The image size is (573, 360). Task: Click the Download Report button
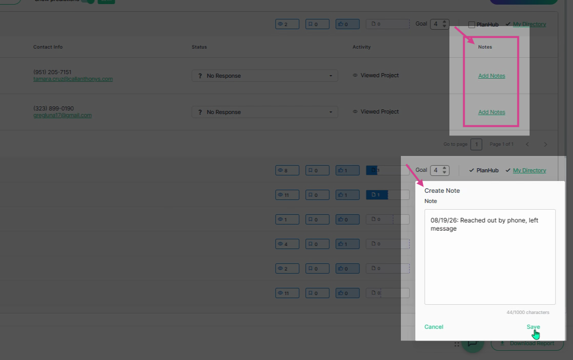point(527,344)
